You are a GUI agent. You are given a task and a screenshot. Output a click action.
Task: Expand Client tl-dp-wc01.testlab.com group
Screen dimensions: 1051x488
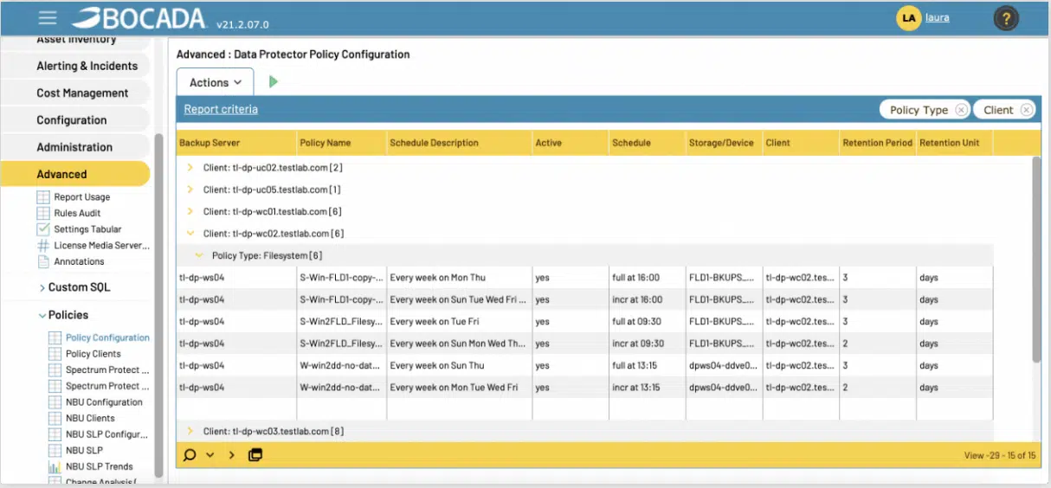(190, 211)
